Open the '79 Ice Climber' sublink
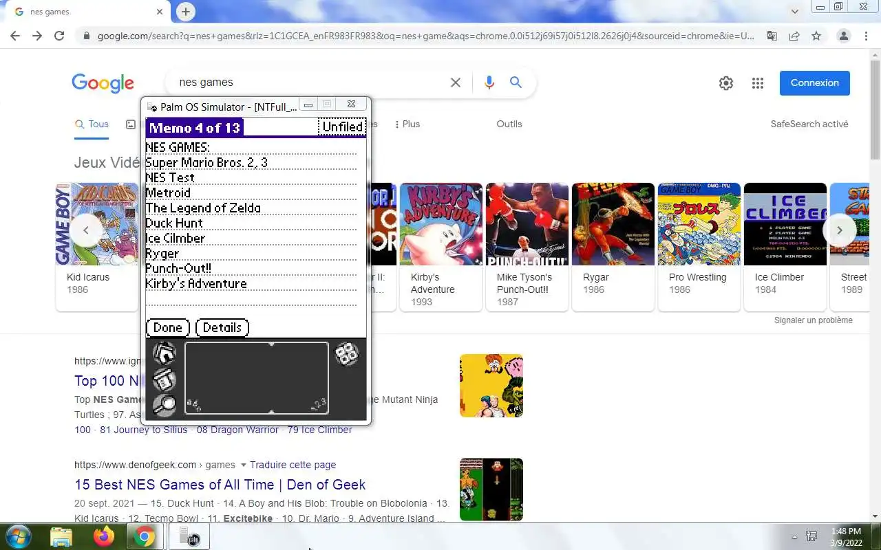The image size is (881, 550). [x=320, y=430]
